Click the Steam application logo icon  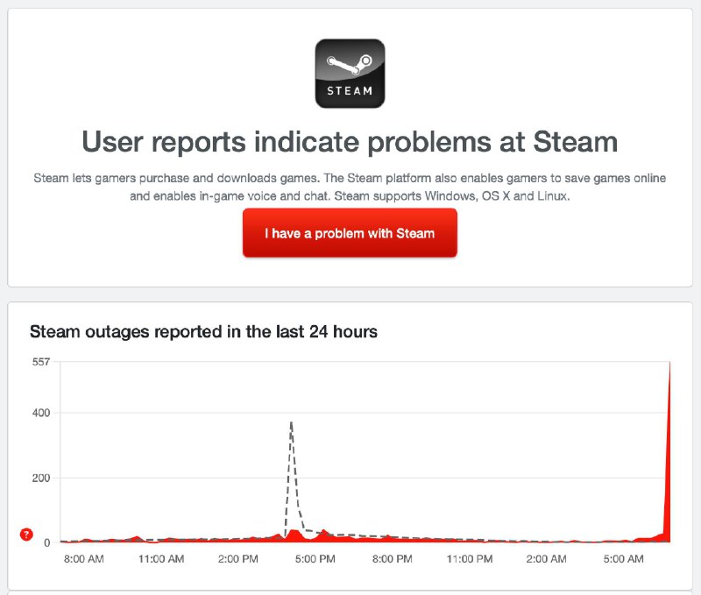click(x=350, y=72)
